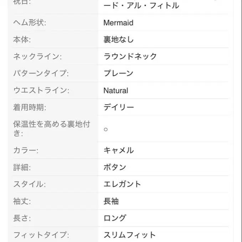Select the ラウンドネック value
The width and height of the screenshot is (242, 242).
pos(130,56)
